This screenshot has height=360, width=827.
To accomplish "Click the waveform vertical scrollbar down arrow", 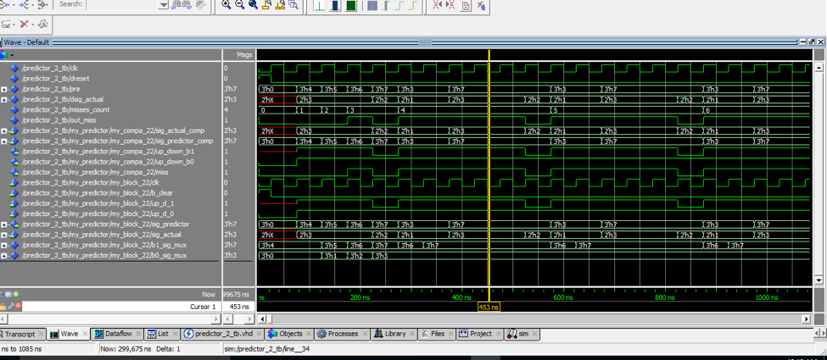I will click(819, 280).
